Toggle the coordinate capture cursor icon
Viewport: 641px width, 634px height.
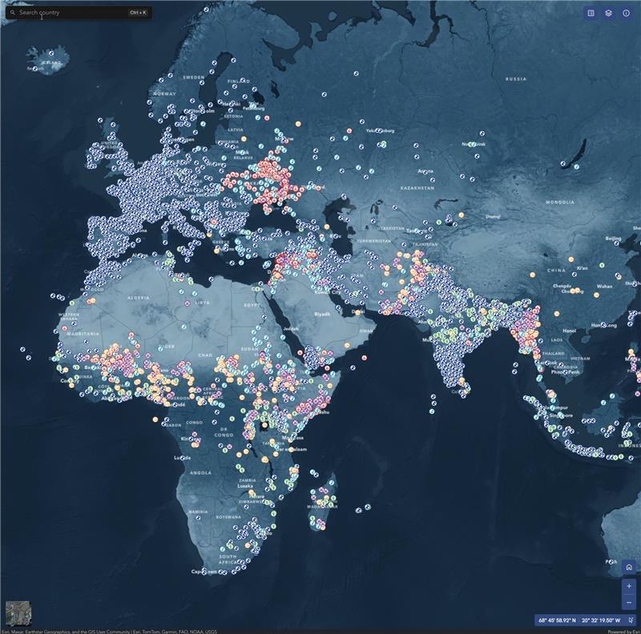click(629, 620)
